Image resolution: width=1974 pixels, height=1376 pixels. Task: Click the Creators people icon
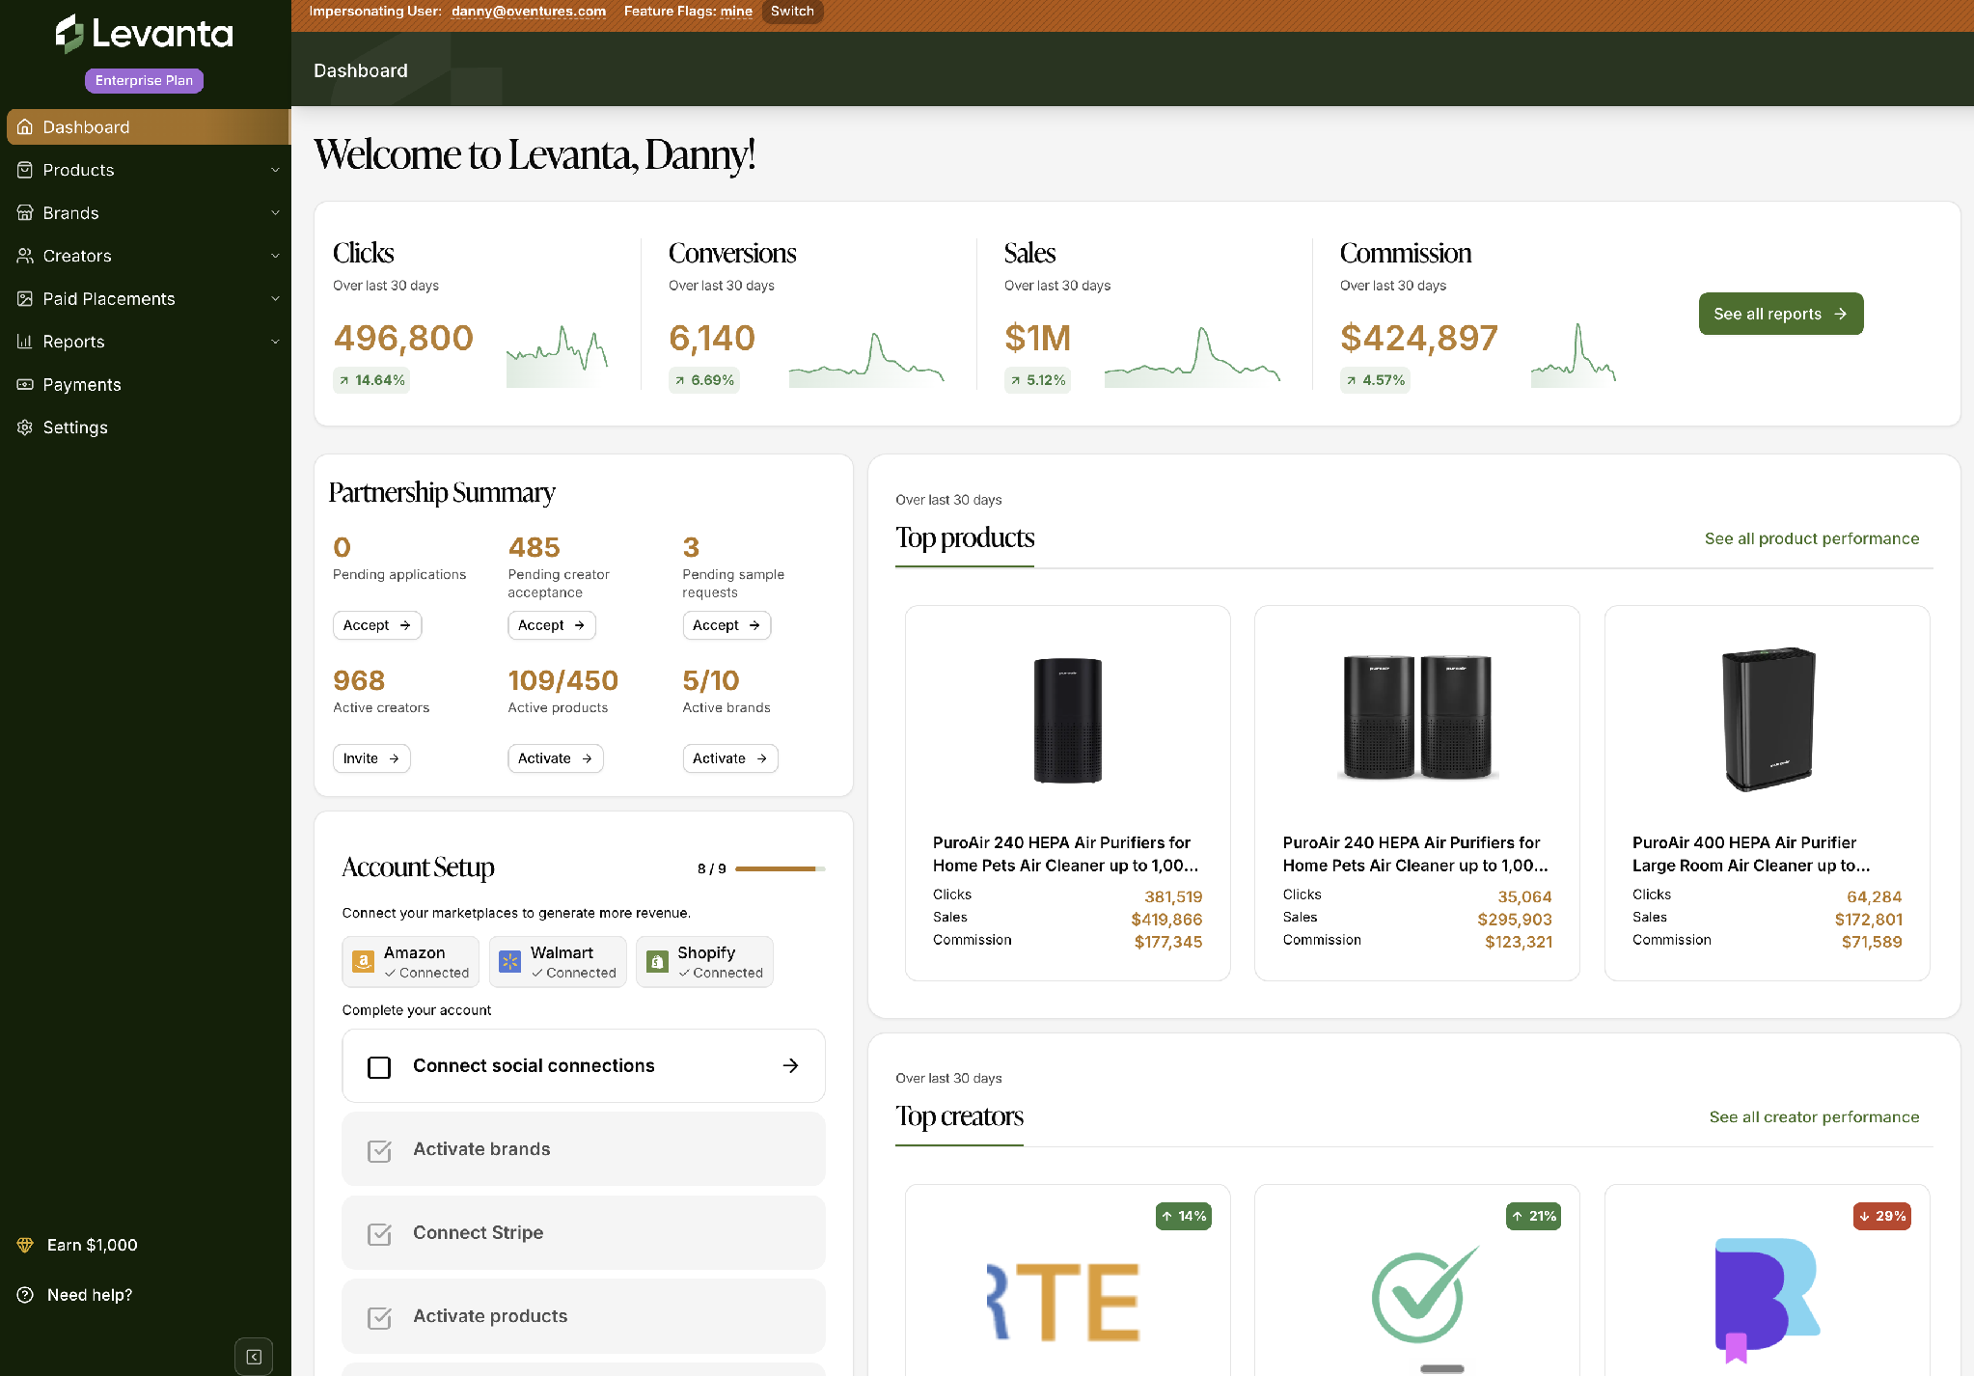point(25,256)
